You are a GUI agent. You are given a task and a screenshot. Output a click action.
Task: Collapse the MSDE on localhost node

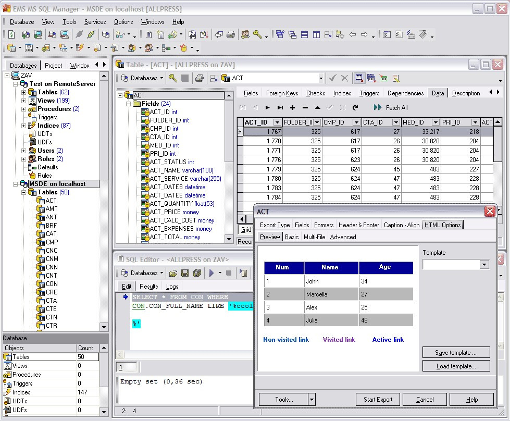[15, 184]
